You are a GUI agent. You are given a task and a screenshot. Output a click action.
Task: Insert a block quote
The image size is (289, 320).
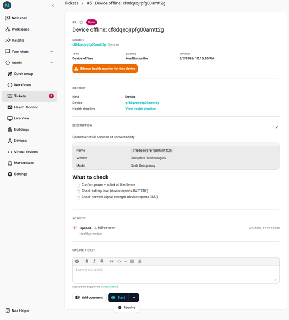[x=111, y=261]
